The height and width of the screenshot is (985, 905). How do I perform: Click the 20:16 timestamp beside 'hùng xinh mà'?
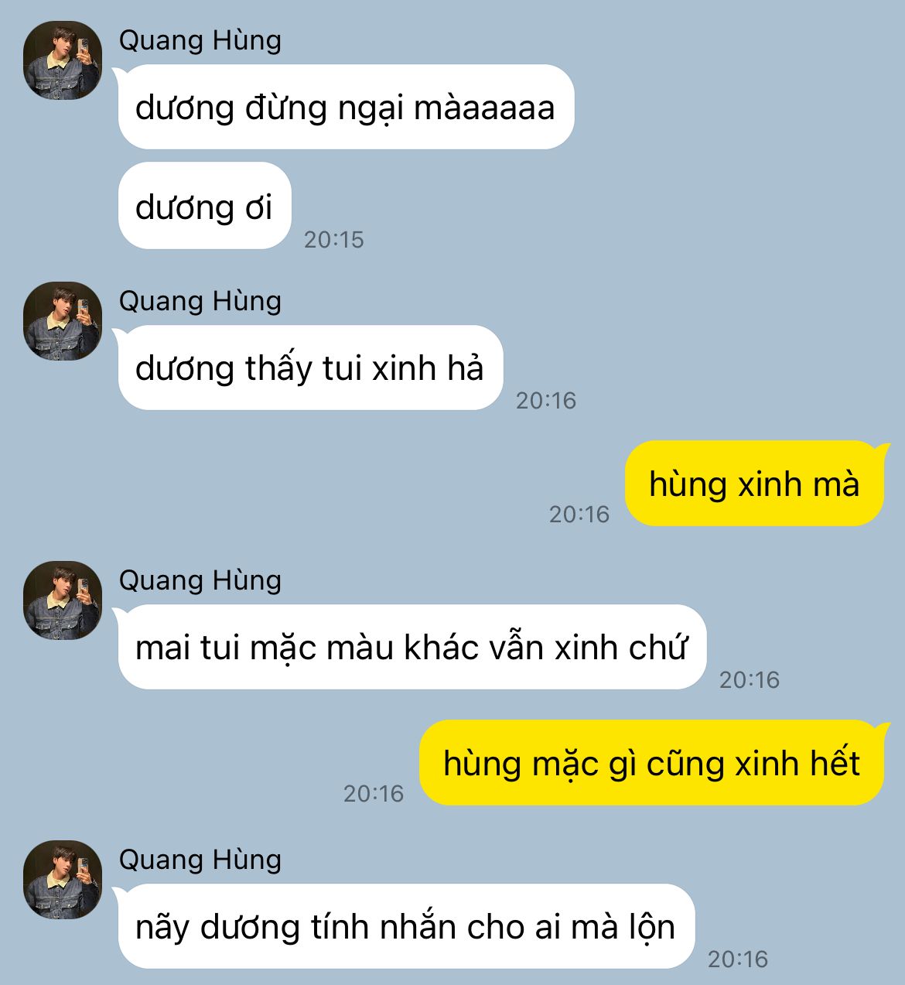point(579,515)
